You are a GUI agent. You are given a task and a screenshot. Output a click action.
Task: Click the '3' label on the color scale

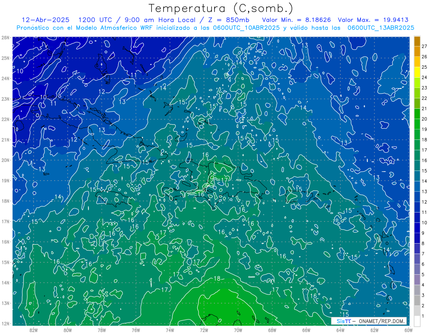423,295
